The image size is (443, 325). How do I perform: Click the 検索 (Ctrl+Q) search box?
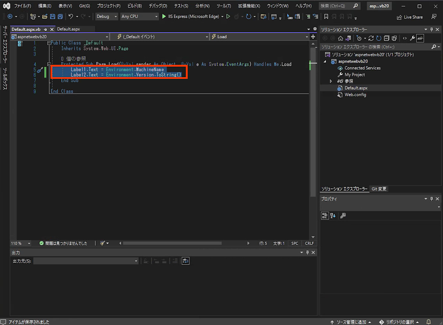coord(339,6)
